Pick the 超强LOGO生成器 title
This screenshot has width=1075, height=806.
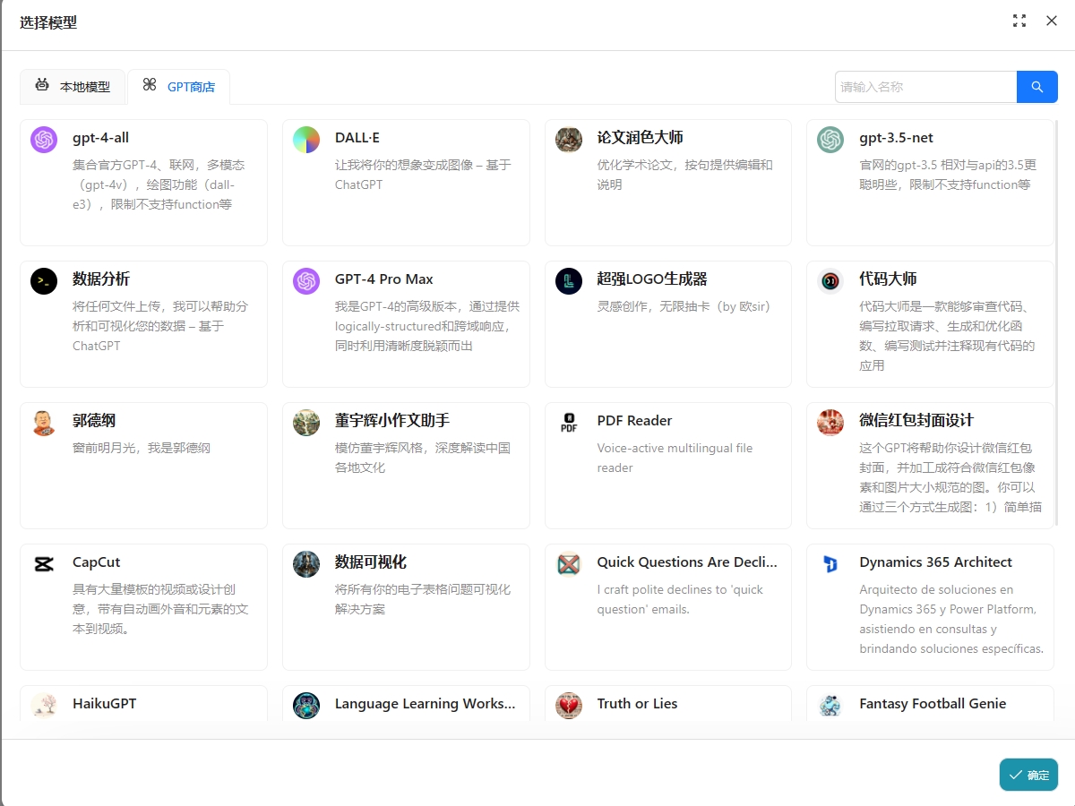(x=653, y=279)
